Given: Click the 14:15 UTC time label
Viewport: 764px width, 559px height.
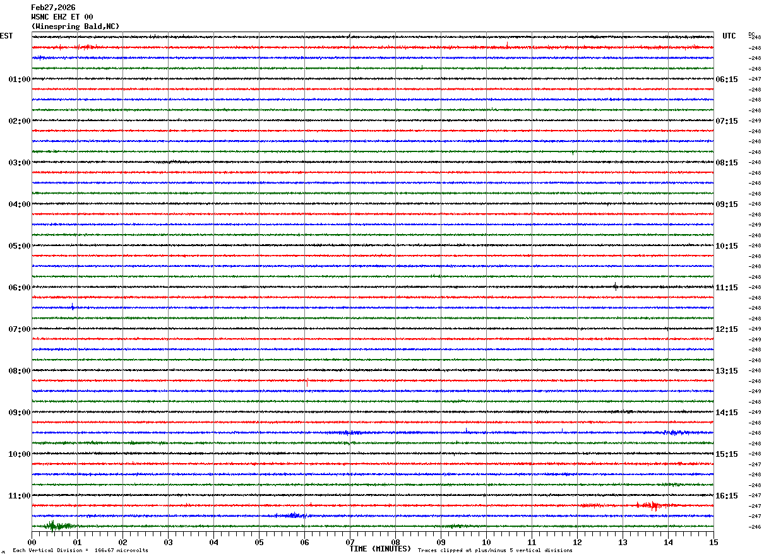Looking at the screenshot, I should click(727, 413).
